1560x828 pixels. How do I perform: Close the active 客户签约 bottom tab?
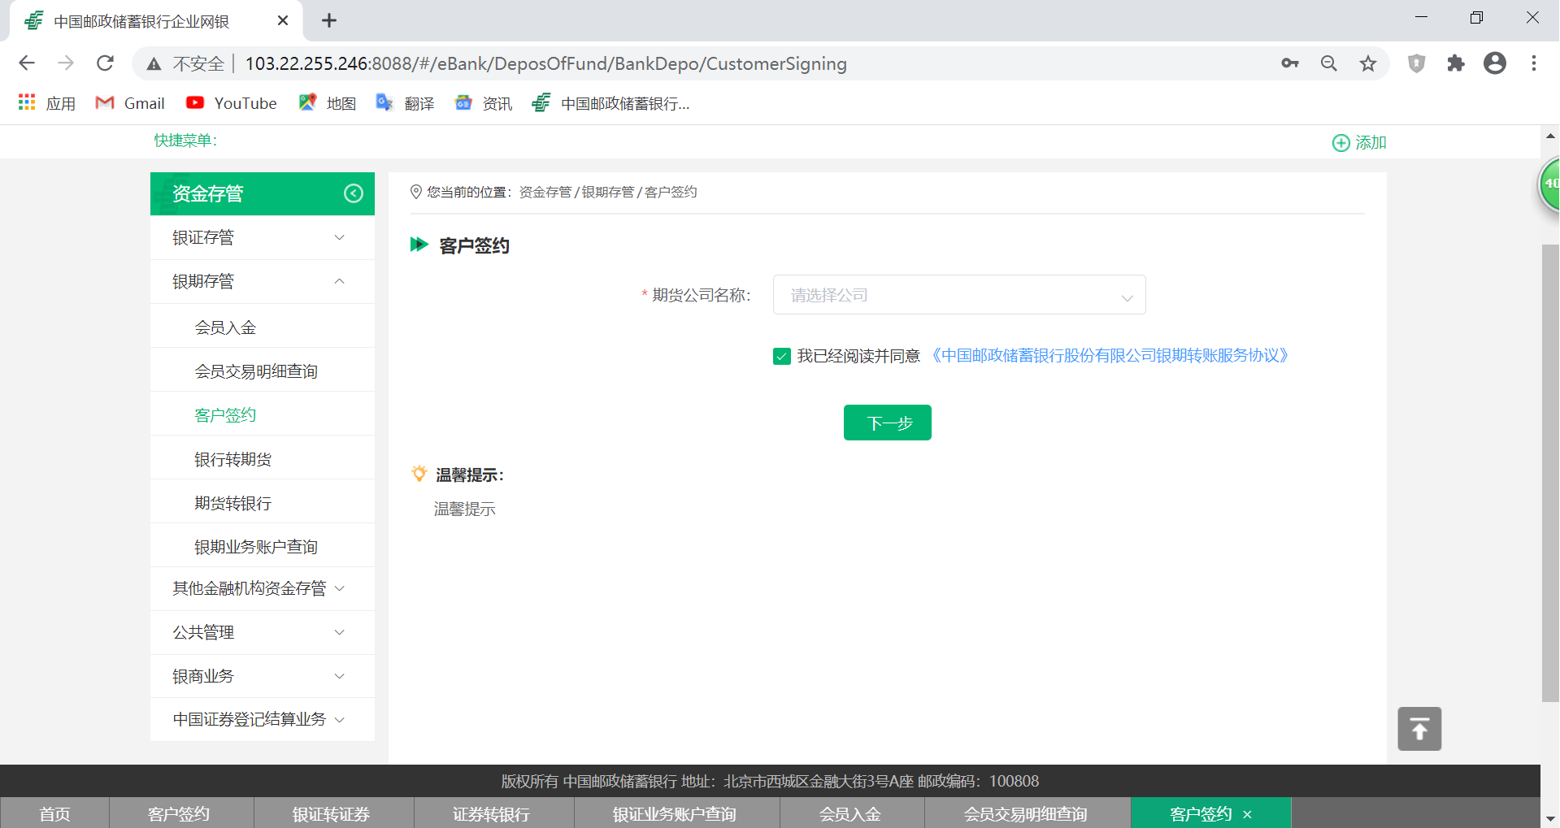click(x=1247, y=814)
